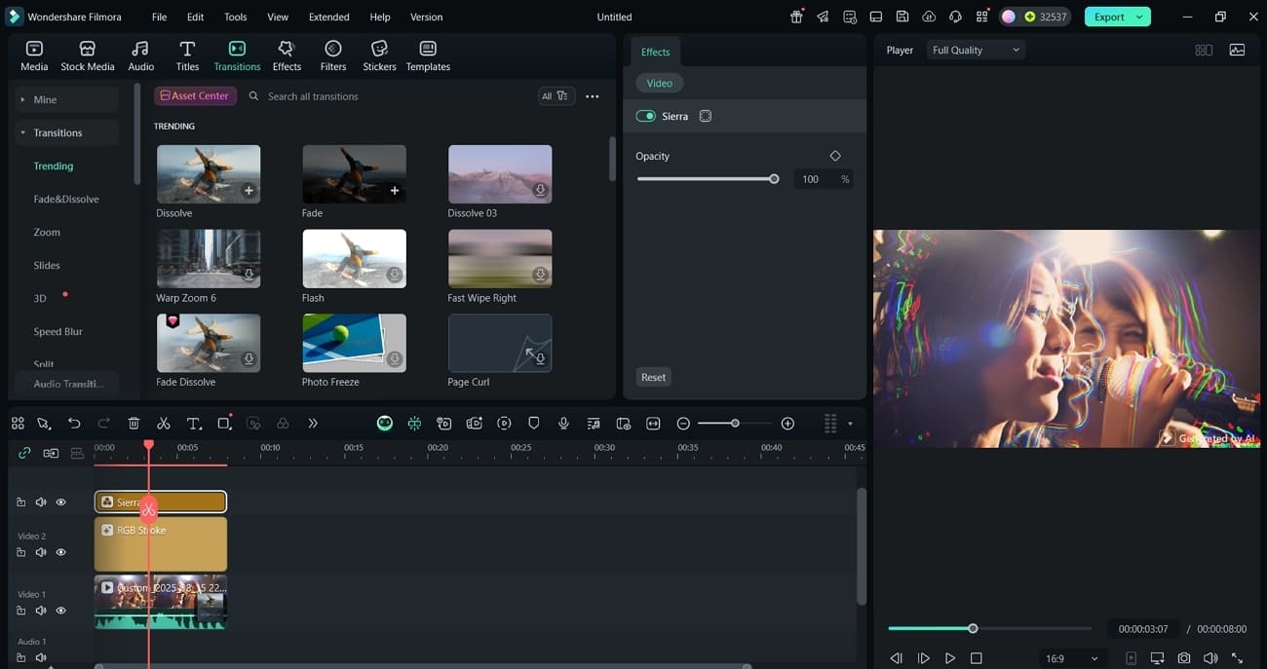The width and height of the screenshot is (1267, 669).
Task: Select the Effects tab in properties panel
Action: click(655, 52)
